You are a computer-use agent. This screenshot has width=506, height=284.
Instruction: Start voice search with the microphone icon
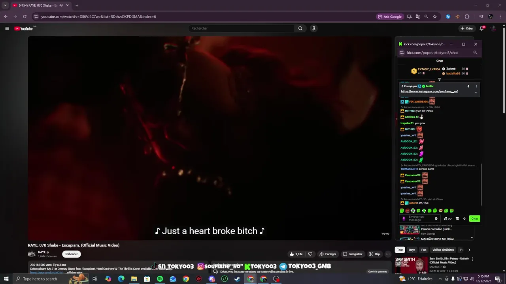pos(314,28)
